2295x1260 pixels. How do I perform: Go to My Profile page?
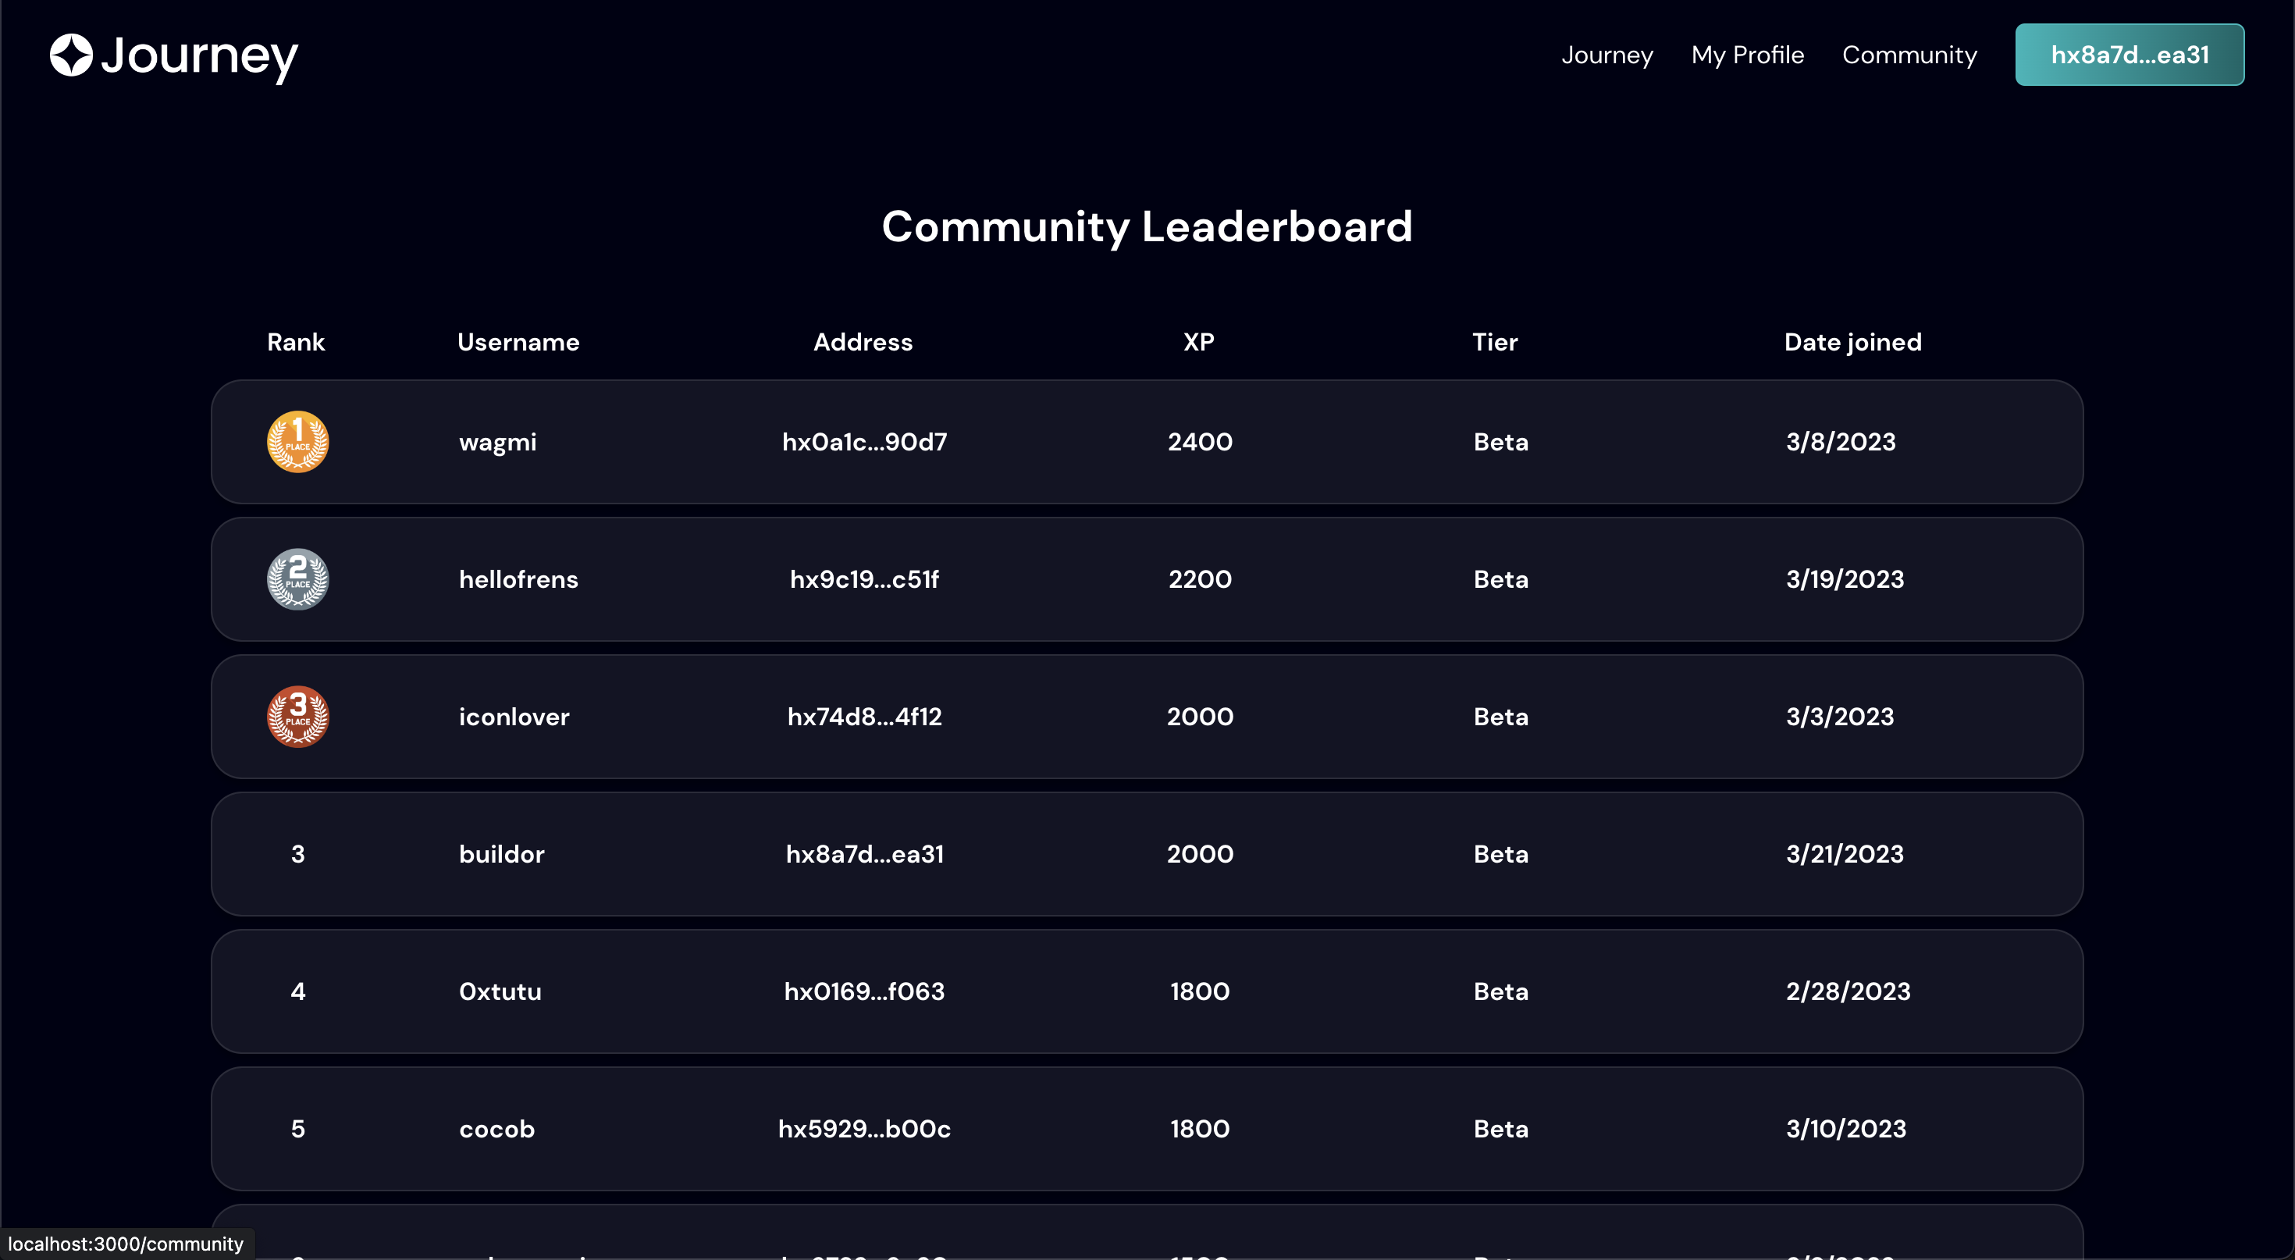pos(1747,55)
